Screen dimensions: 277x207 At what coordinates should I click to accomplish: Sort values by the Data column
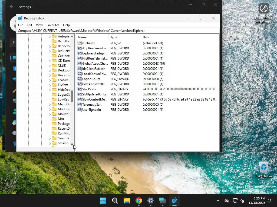[180, 37]
